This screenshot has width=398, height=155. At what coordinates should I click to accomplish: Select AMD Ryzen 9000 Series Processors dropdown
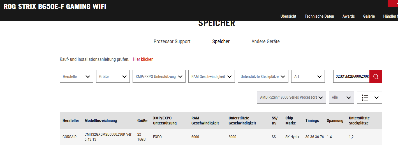coord(291,98)
